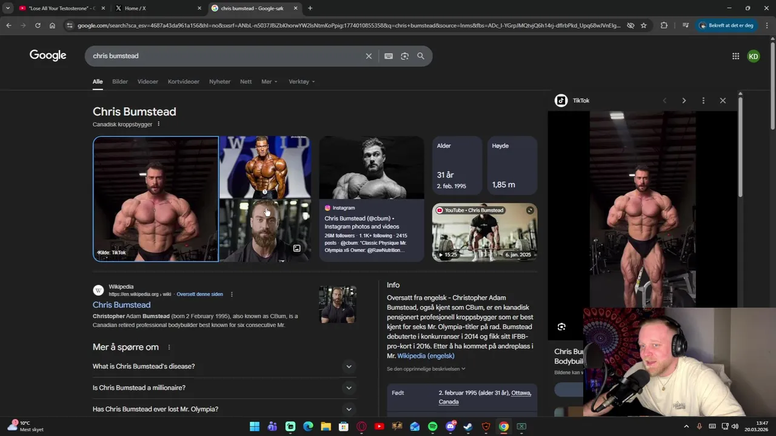Select the Alle results tab
The image size is (776, 436).
[98, 82]
